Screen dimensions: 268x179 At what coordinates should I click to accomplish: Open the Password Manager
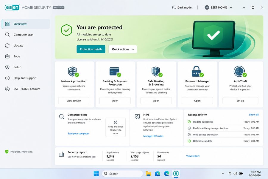pyautogui.click(x=197, y=101)
